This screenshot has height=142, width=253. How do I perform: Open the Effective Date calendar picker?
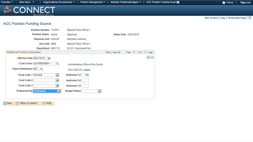coord(49,58)
